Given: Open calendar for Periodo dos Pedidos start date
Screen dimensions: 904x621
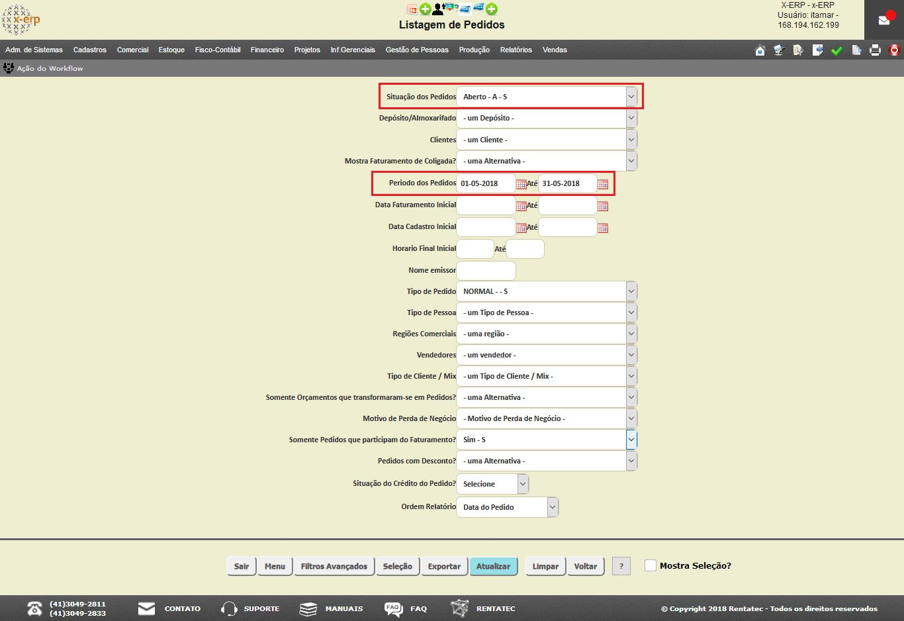Looking at the screenshot, I should point(521,184).
